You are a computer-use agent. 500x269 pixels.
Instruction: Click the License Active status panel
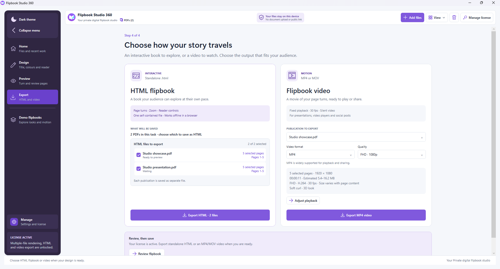click(33, 242)
